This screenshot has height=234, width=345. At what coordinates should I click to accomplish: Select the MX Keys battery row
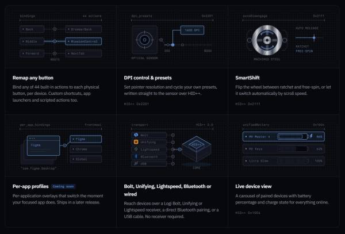pyautogui.click(x=283, y=149)
